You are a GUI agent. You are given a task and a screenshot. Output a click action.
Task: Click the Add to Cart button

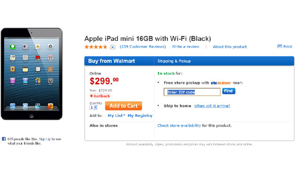[x=124, y=106]
